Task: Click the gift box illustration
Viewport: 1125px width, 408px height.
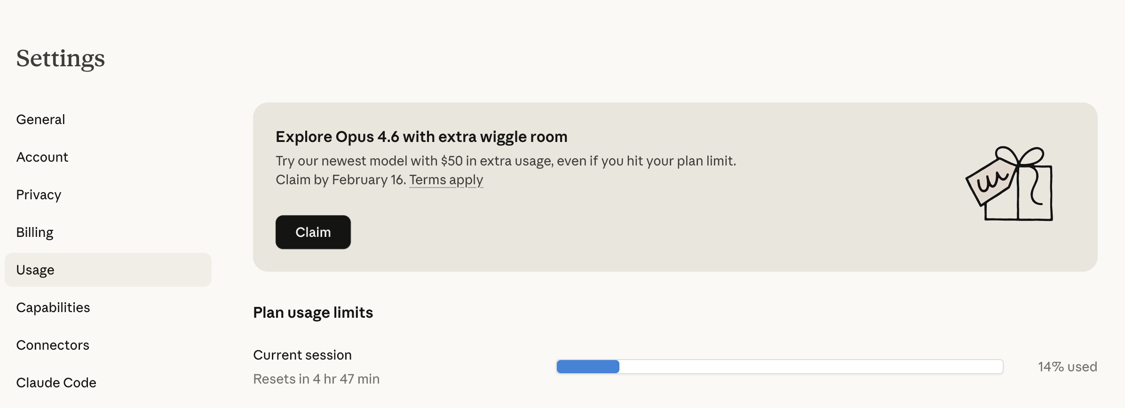Action: [1010, 184]
